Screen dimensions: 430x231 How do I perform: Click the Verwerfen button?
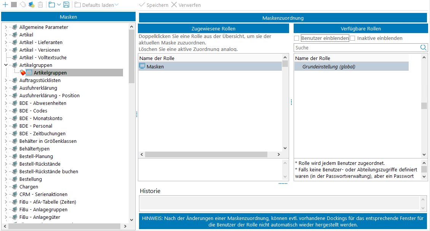(186, 5)
